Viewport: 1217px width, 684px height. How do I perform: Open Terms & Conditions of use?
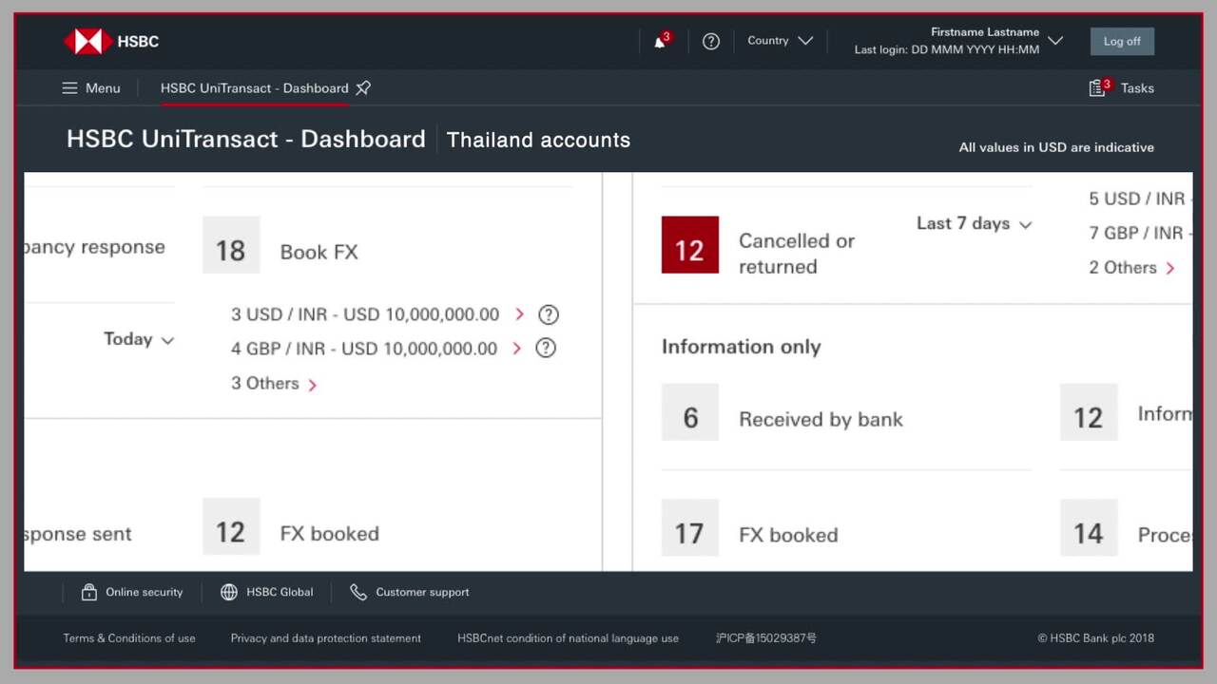click(x=129, y=638)
